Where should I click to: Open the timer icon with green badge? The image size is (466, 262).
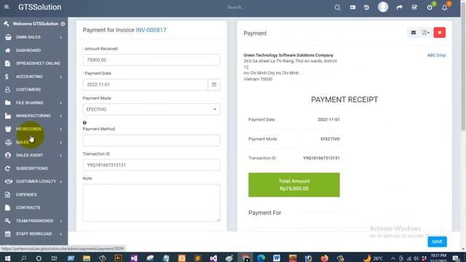[430, 7]
